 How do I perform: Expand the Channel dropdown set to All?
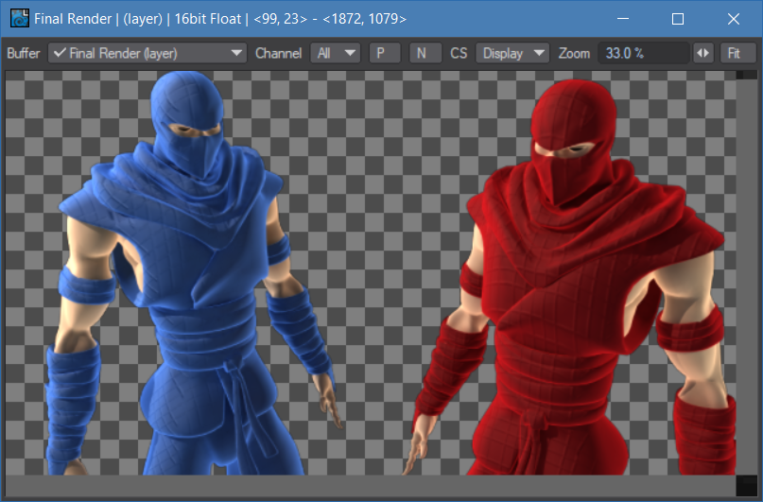(x=336, y=53)
